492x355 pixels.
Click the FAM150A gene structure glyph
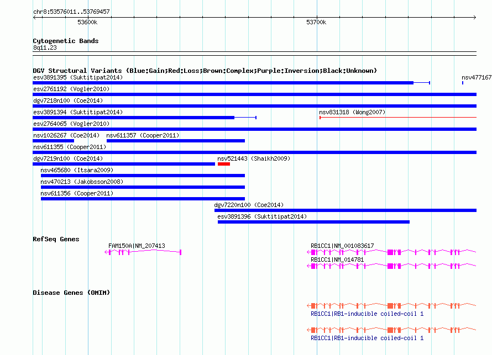click(x=143, y=252)
